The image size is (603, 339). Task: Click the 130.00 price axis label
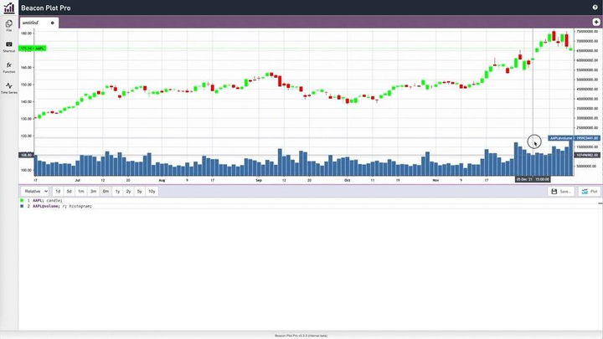tap(26, 119)
